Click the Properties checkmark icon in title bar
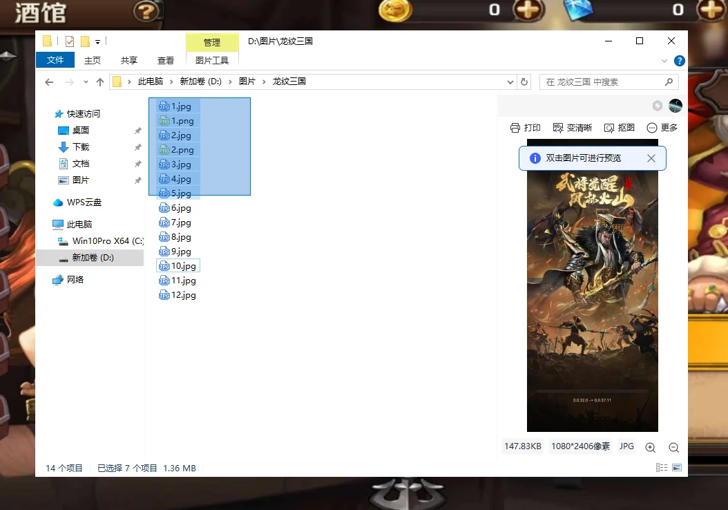This screenshot has width=728, height=510. click(70, 41)
